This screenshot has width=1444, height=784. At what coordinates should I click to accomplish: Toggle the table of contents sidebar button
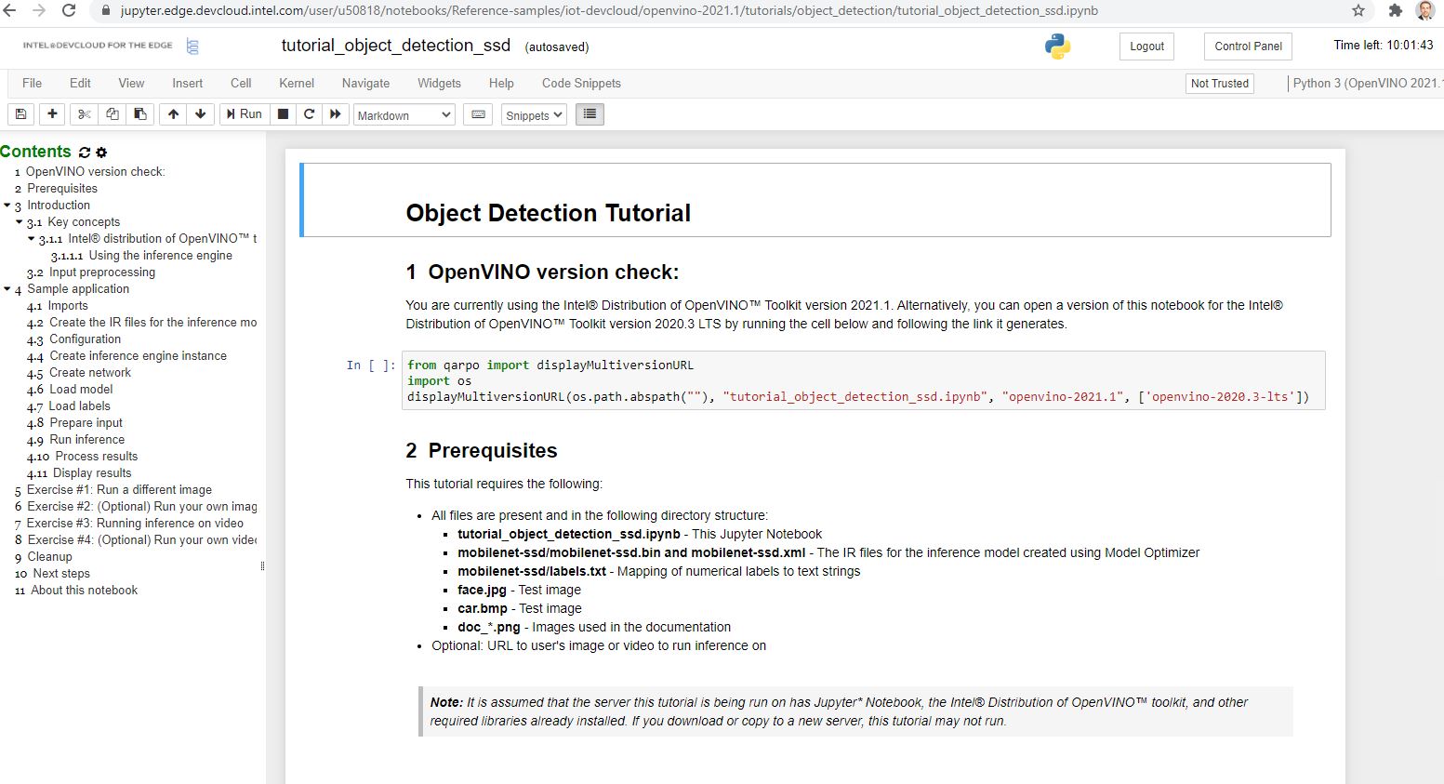[590, 114]
